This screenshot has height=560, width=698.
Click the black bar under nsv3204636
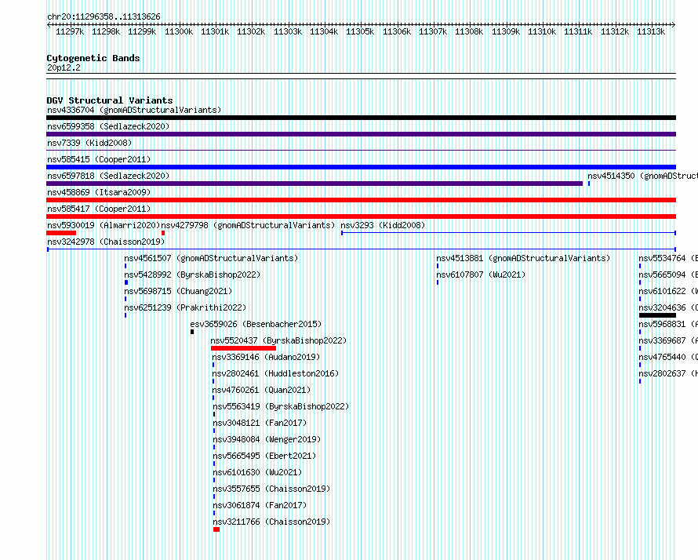(657, 315)
